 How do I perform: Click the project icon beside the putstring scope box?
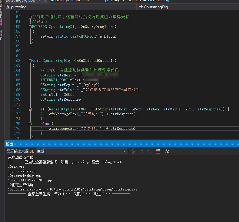8,7
